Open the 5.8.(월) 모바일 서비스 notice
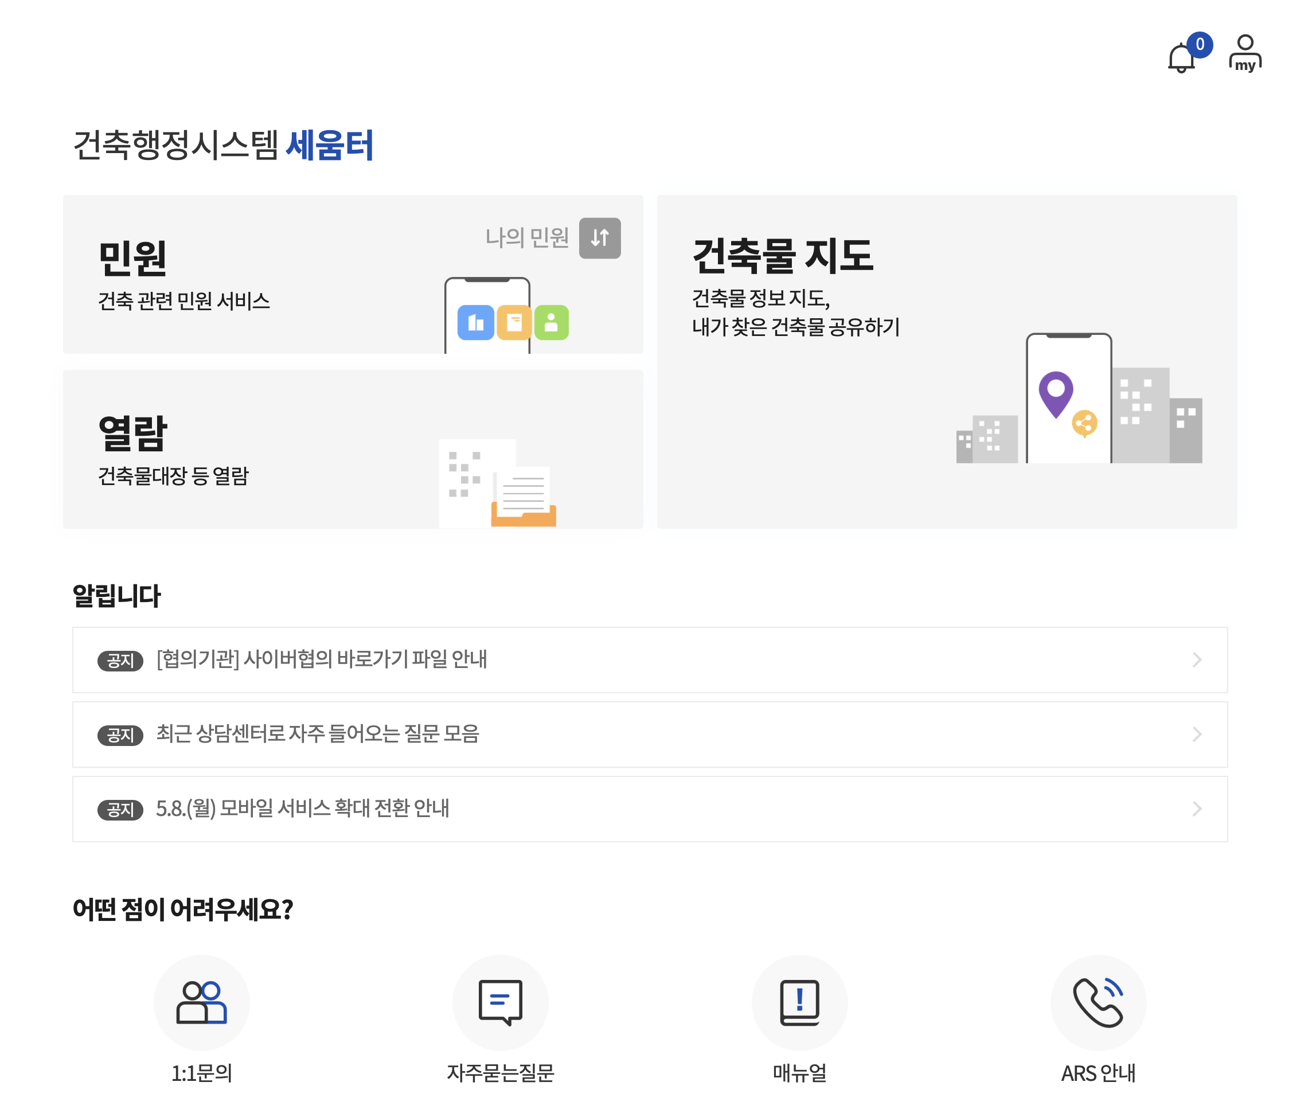1312x1117 pixels. click(x=303, y=809)
